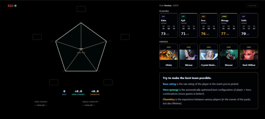Click the 322-0 logo
The height and width of the screenshot is (119, 265).
pyautogui.click(x=12, y=6)
